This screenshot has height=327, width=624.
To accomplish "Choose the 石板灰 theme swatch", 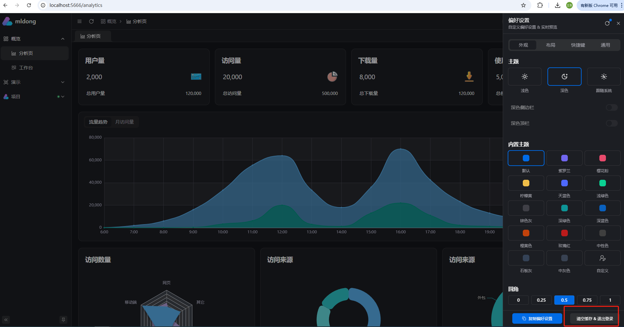I will coord(526,258).
